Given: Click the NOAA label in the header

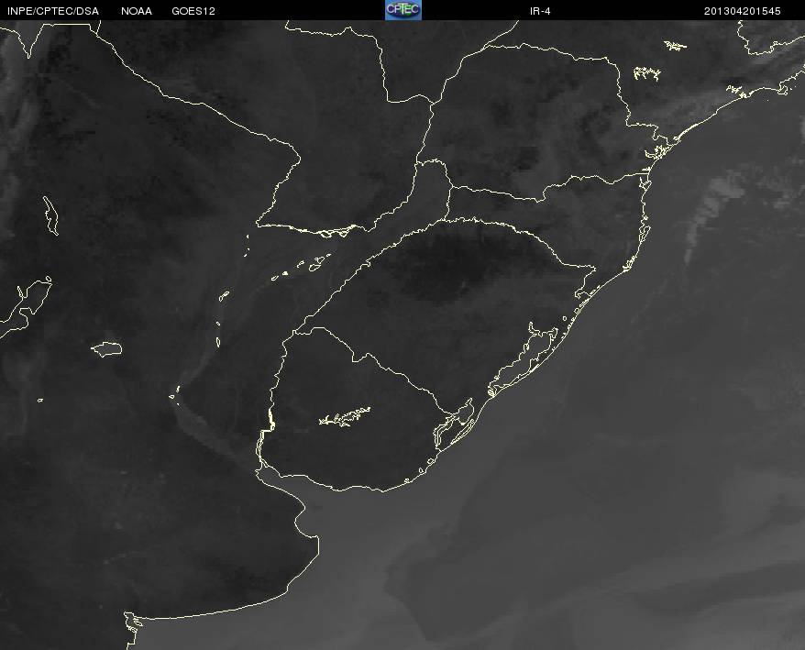Looking at the screenshot, I should pyautogui.click(x=137, y=11).
